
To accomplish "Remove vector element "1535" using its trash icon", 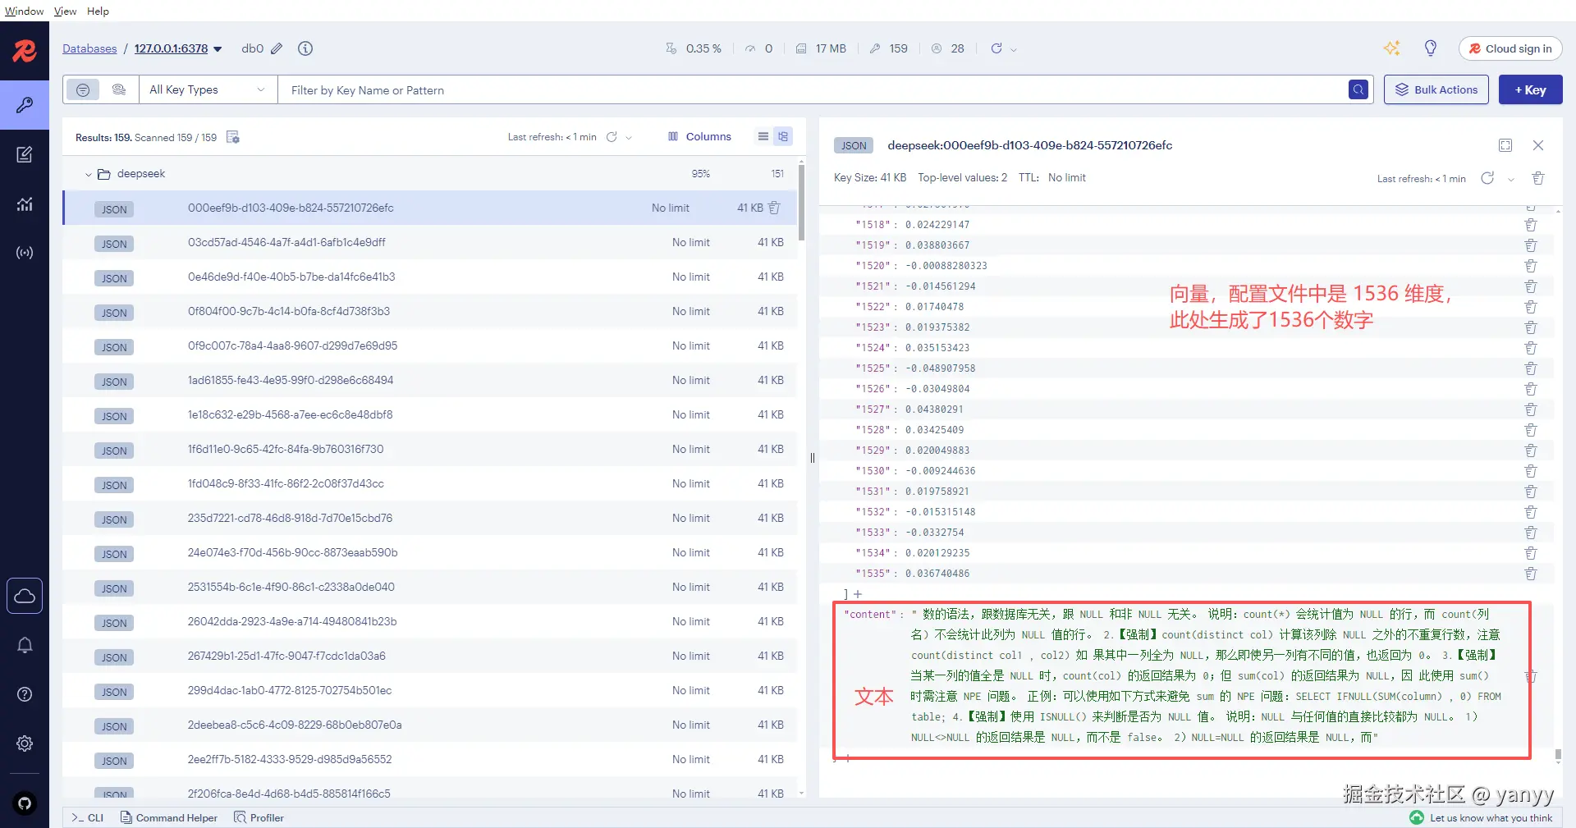I will click(1531, 574).
